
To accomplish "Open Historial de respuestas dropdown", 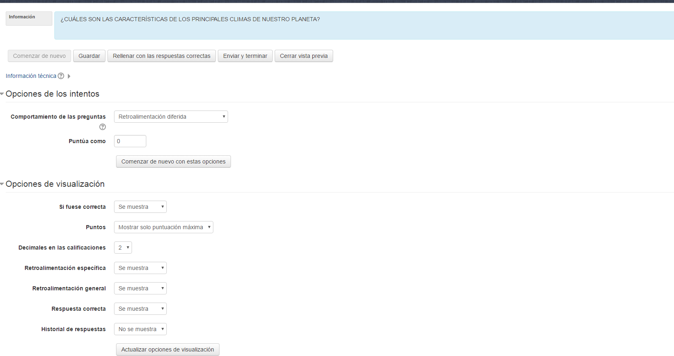I will 140,329.
